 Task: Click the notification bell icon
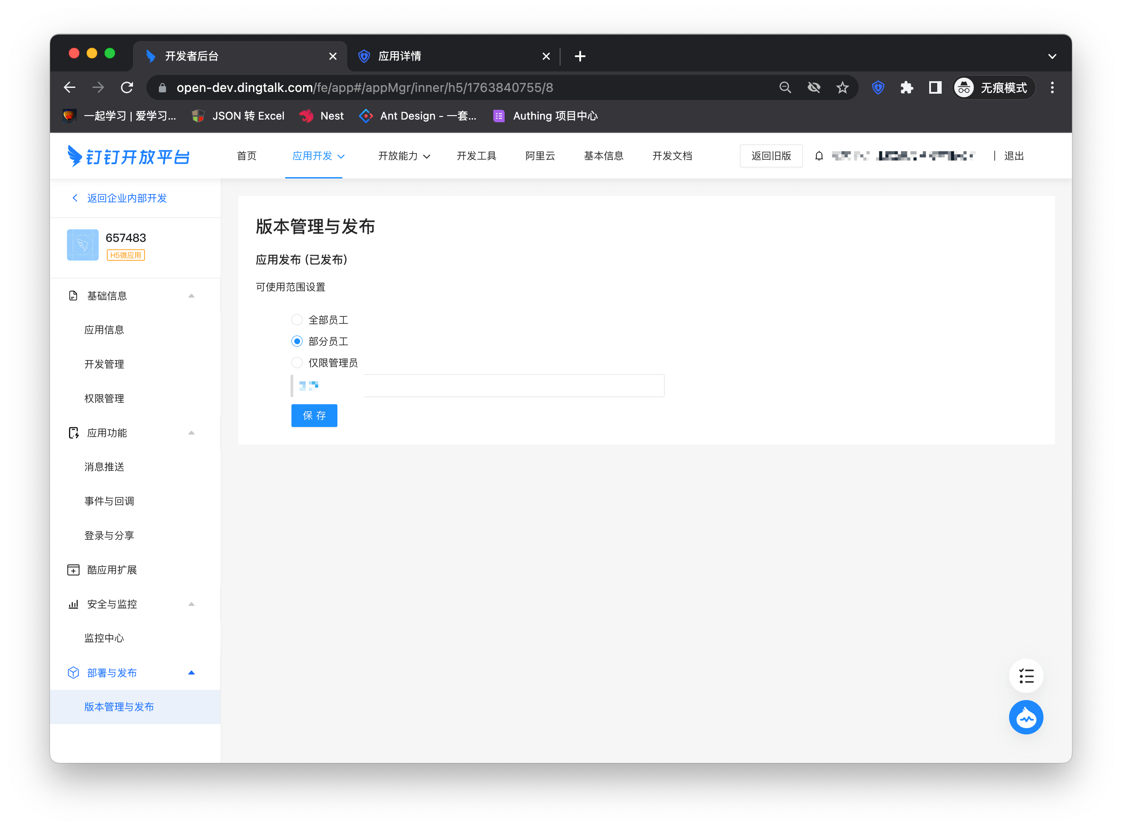click(819, 156)
